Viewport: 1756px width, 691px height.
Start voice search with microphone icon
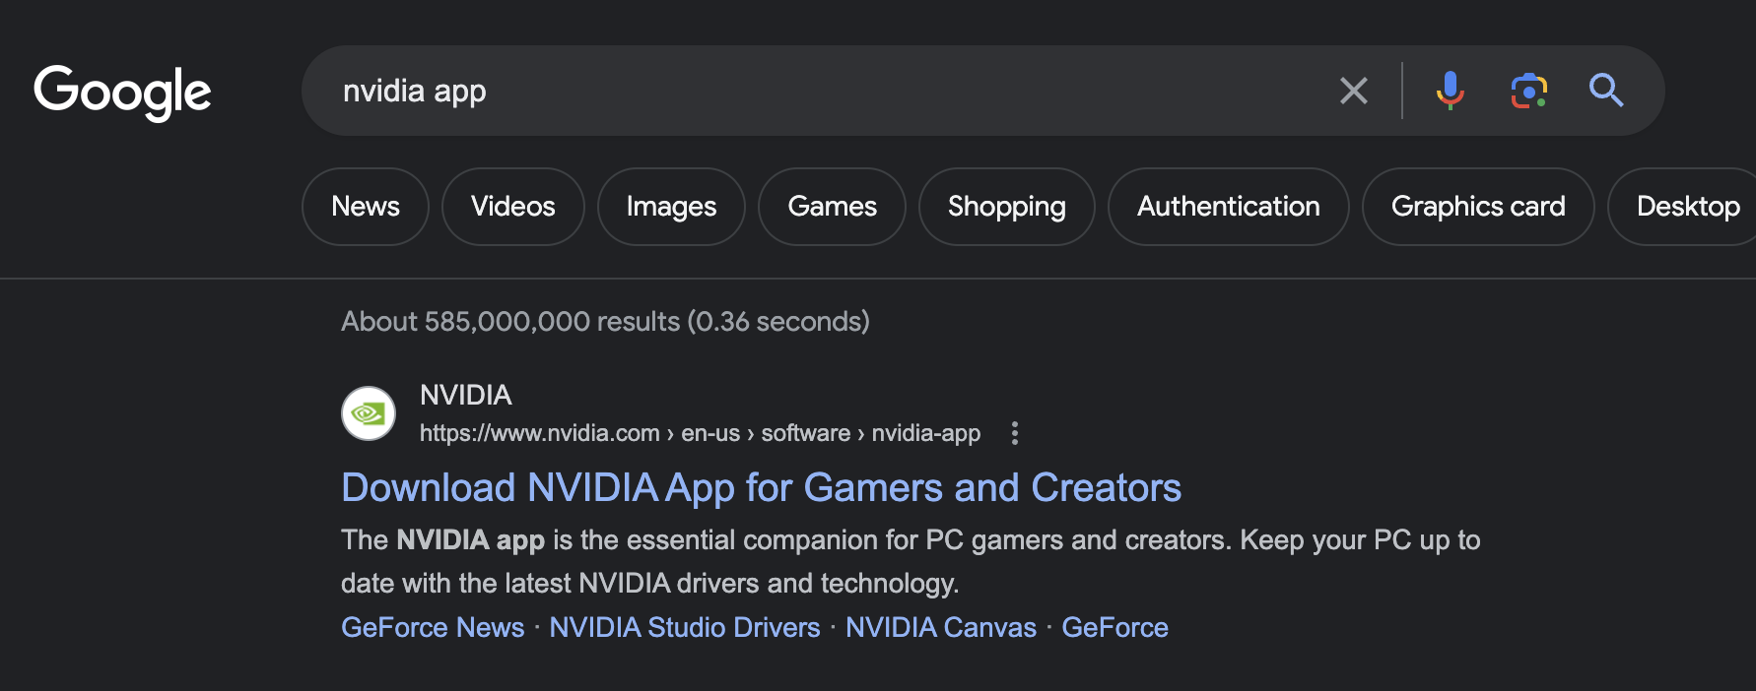click(x=1450, y=91)
